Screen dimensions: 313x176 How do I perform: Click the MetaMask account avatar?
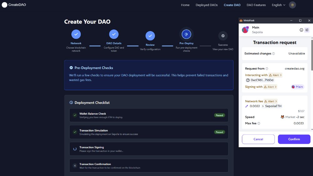tap(245, 30)
